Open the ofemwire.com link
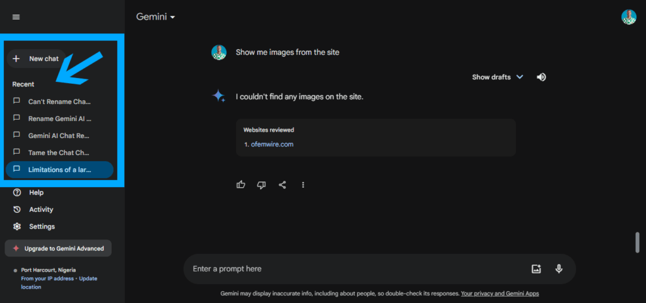The height and width of the screenshot is (303, 646). click(x=272, y=144)
